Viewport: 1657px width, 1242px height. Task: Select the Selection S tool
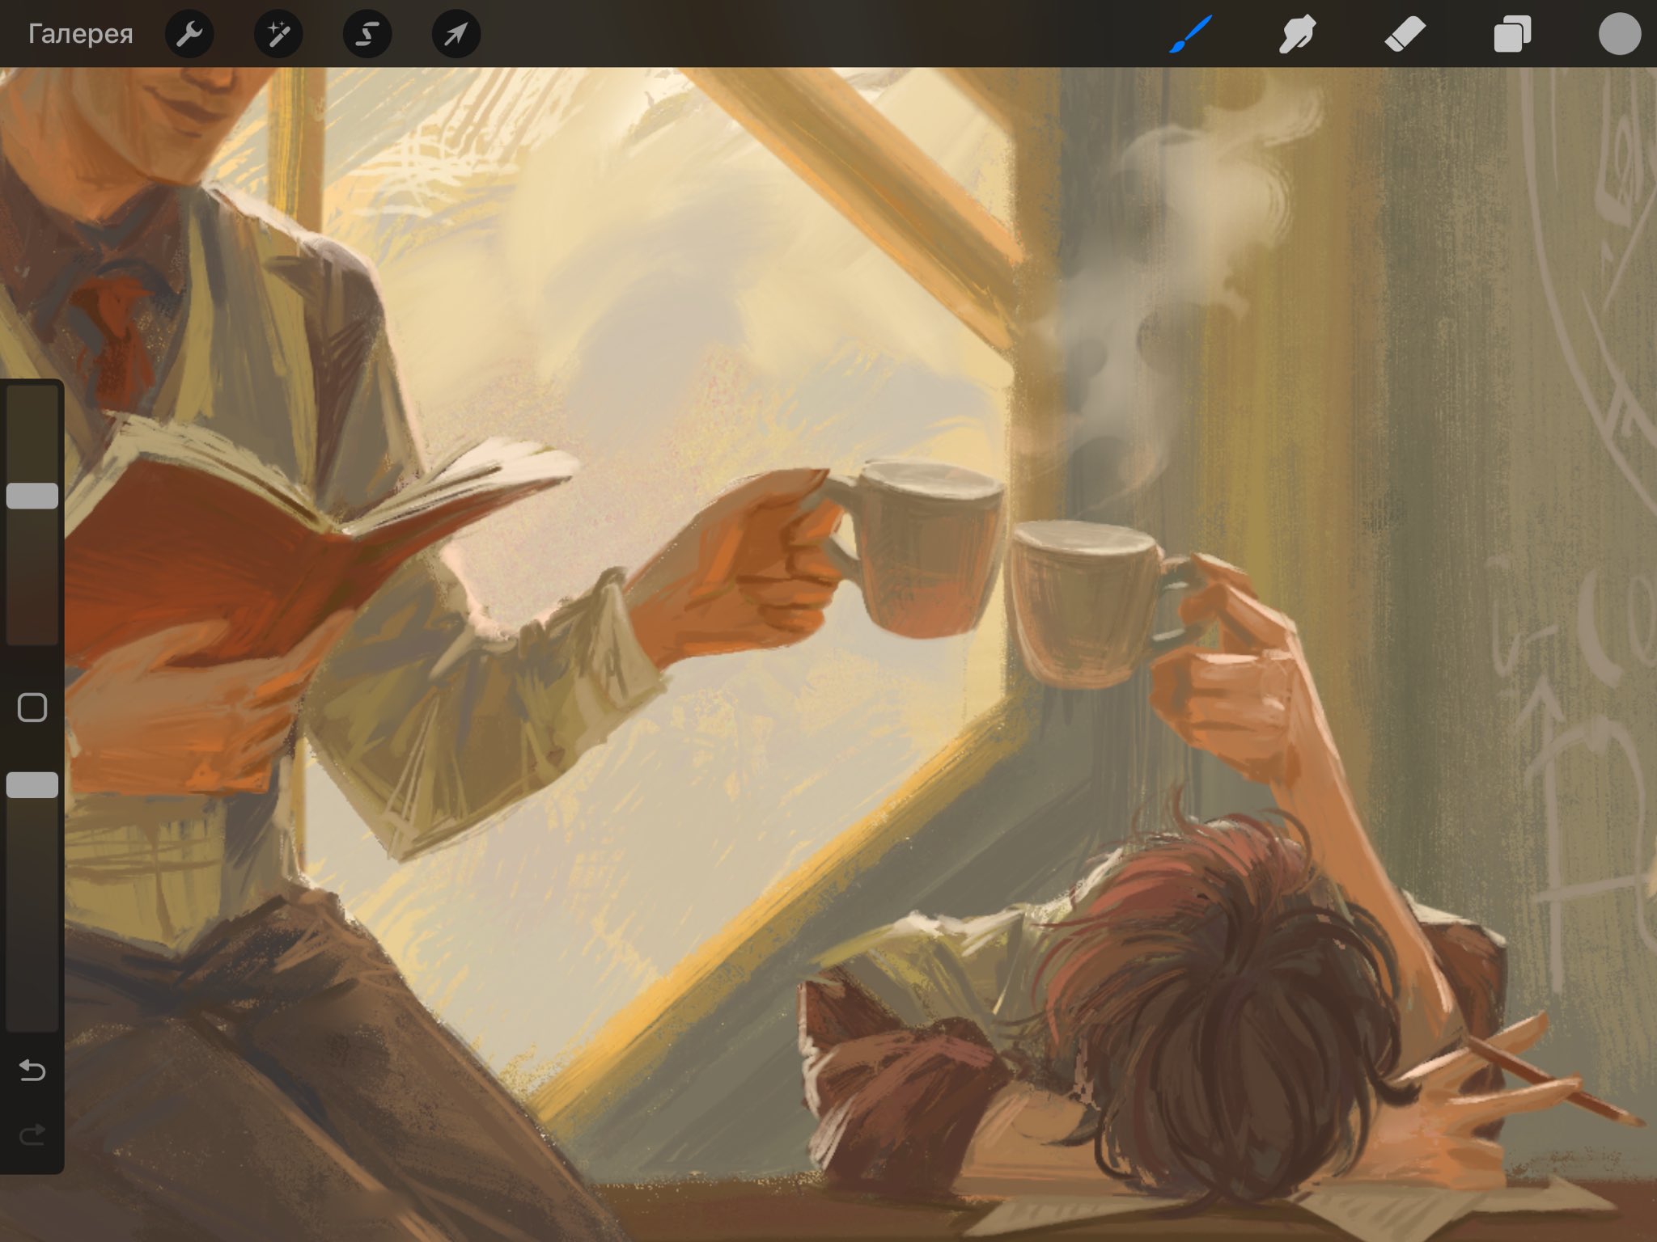click(x=367, y=34)
